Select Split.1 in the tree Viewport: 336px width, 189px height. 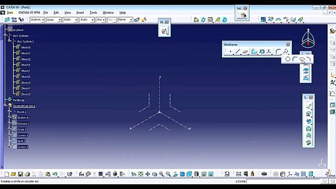pyautogui.click(x=21, y=141)
